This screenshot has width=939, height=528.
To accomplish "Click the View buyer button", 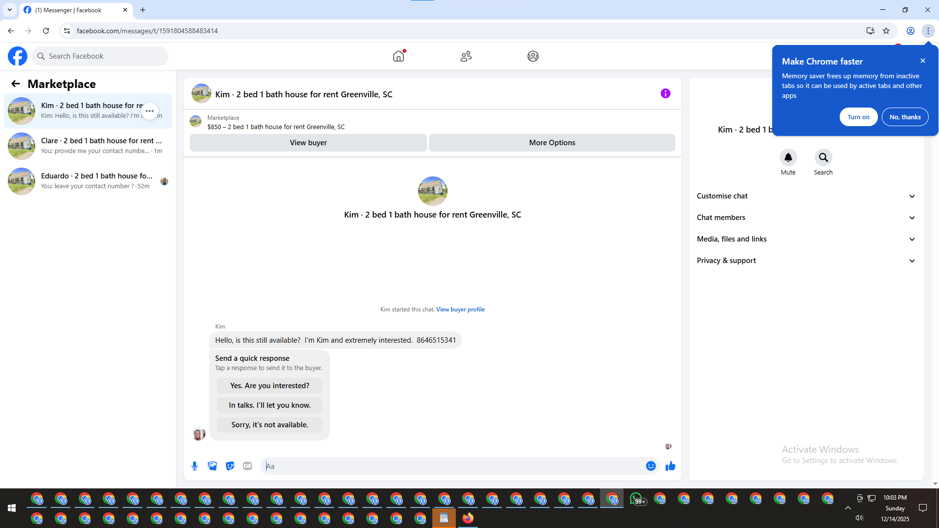I will (x=308, y=143).
